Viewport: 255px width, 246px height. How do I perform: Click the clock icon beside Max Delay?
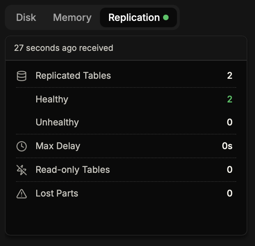[22, 146]
